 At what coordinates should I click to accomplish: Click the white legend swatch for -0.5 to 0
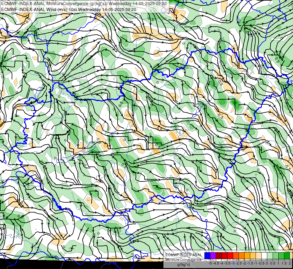click(x=264, y=256)
